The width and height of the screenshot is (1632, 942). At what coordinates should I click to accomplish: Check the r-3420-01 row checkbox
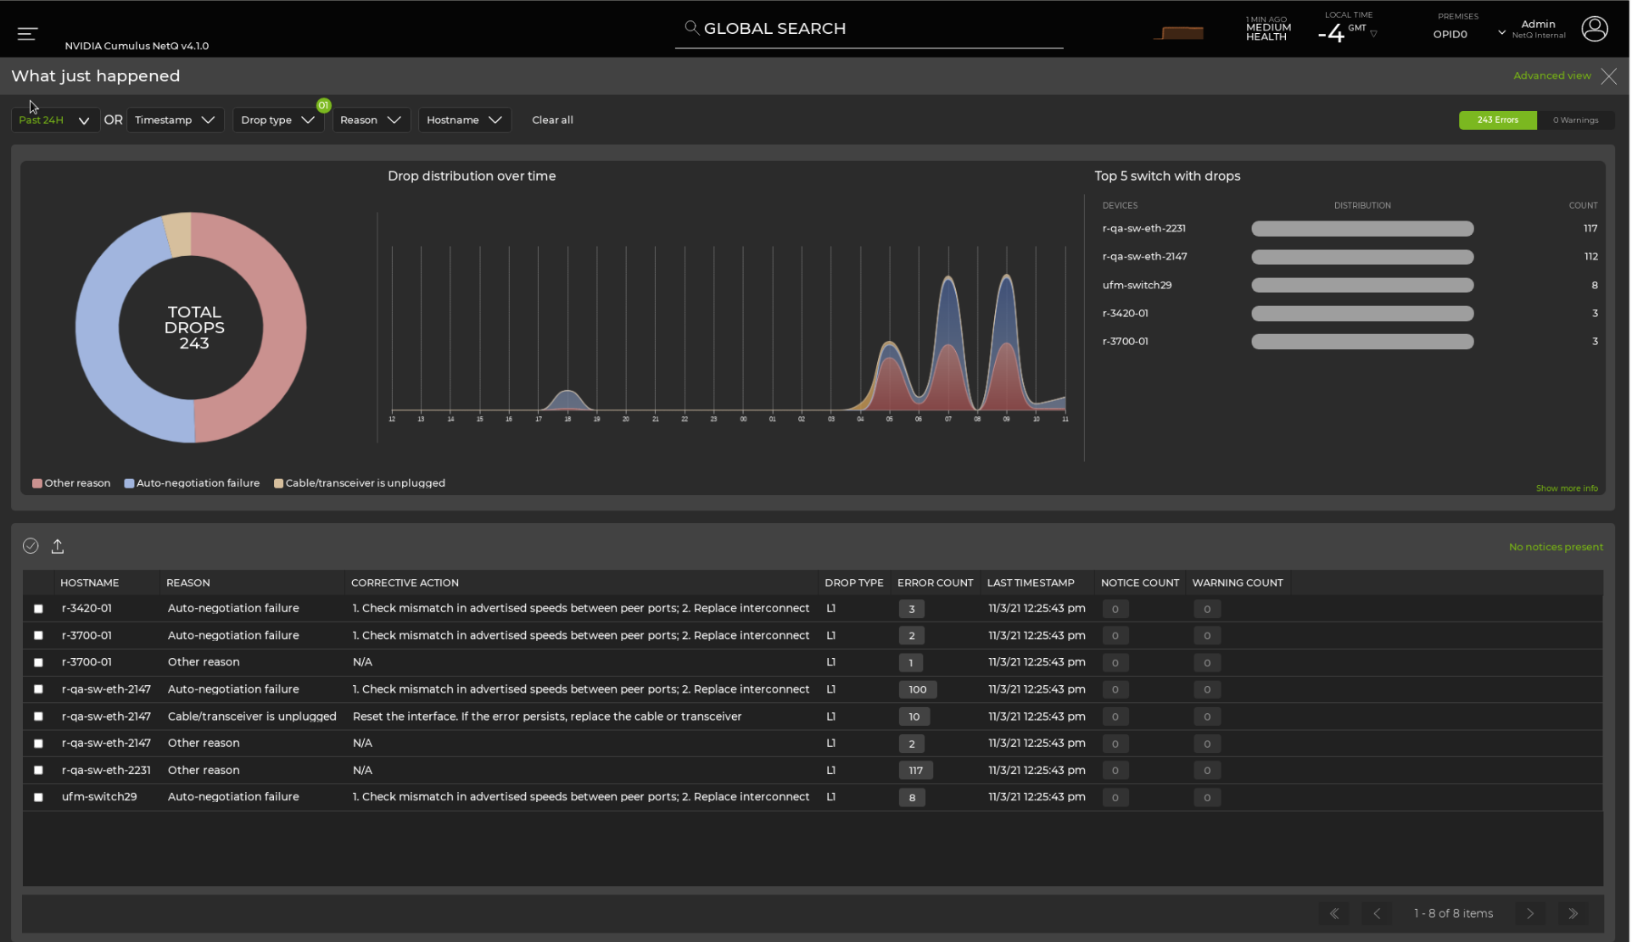click(x=38, y=609)
